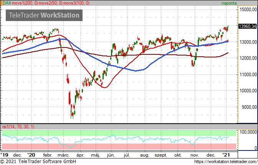The height and width of the screenshot is (165, 258).
Task: Click the aug. month label
Action: tap(144, 155)
